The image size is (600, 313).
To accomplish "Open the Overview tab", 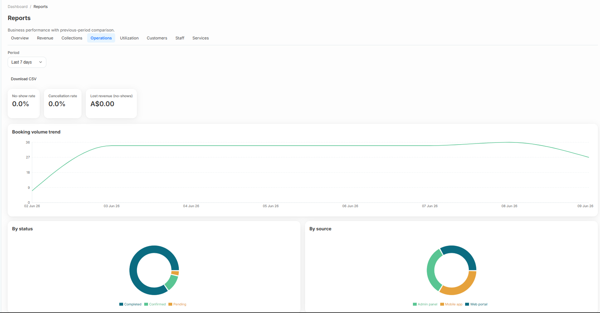I will tap(20, 38).
